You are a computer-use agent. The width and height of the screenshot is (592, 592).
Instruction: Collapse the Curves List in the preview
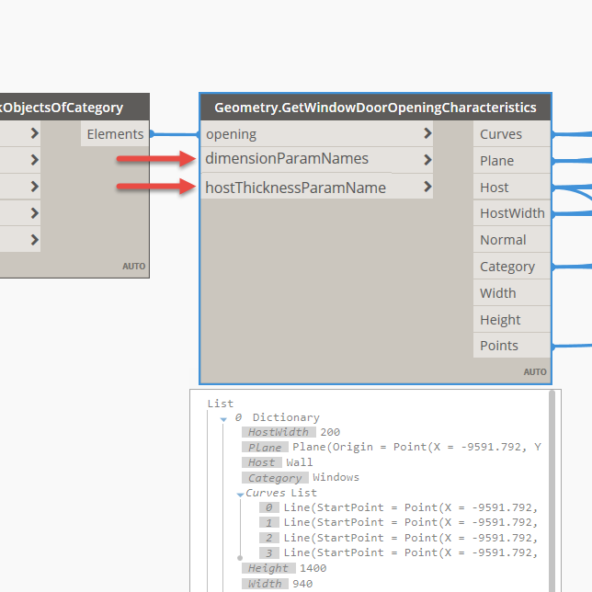click(x=240, y=494)
